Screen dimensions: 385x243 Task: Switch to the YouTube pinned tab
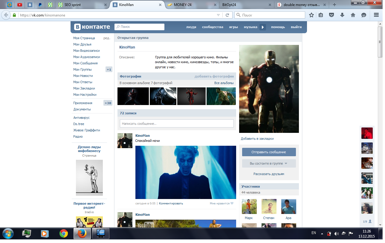(x=20, y=5)
